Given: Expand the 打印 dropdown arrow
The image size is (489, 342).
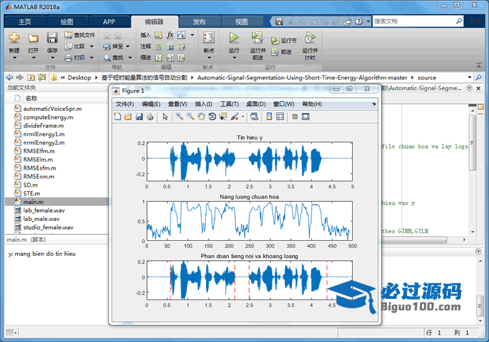Looking at the screenshot, I should [x=92, y=57].
